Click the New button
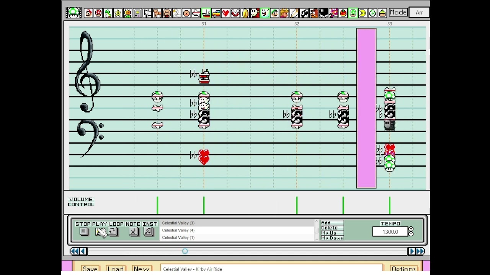The width and height of the screenshot is (490, 275). (141, 269)
